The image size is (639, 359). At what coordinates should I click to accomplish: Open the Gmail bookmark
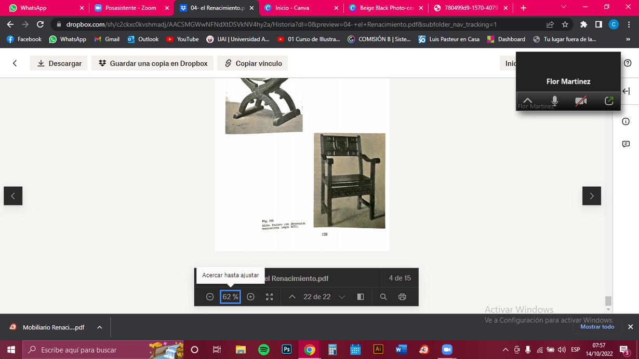(106, 39)
